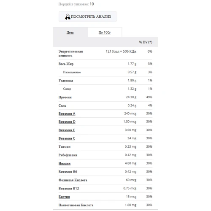Open the Биотин link
Screen dimensions: 211x211
click(x=64, y=197)
